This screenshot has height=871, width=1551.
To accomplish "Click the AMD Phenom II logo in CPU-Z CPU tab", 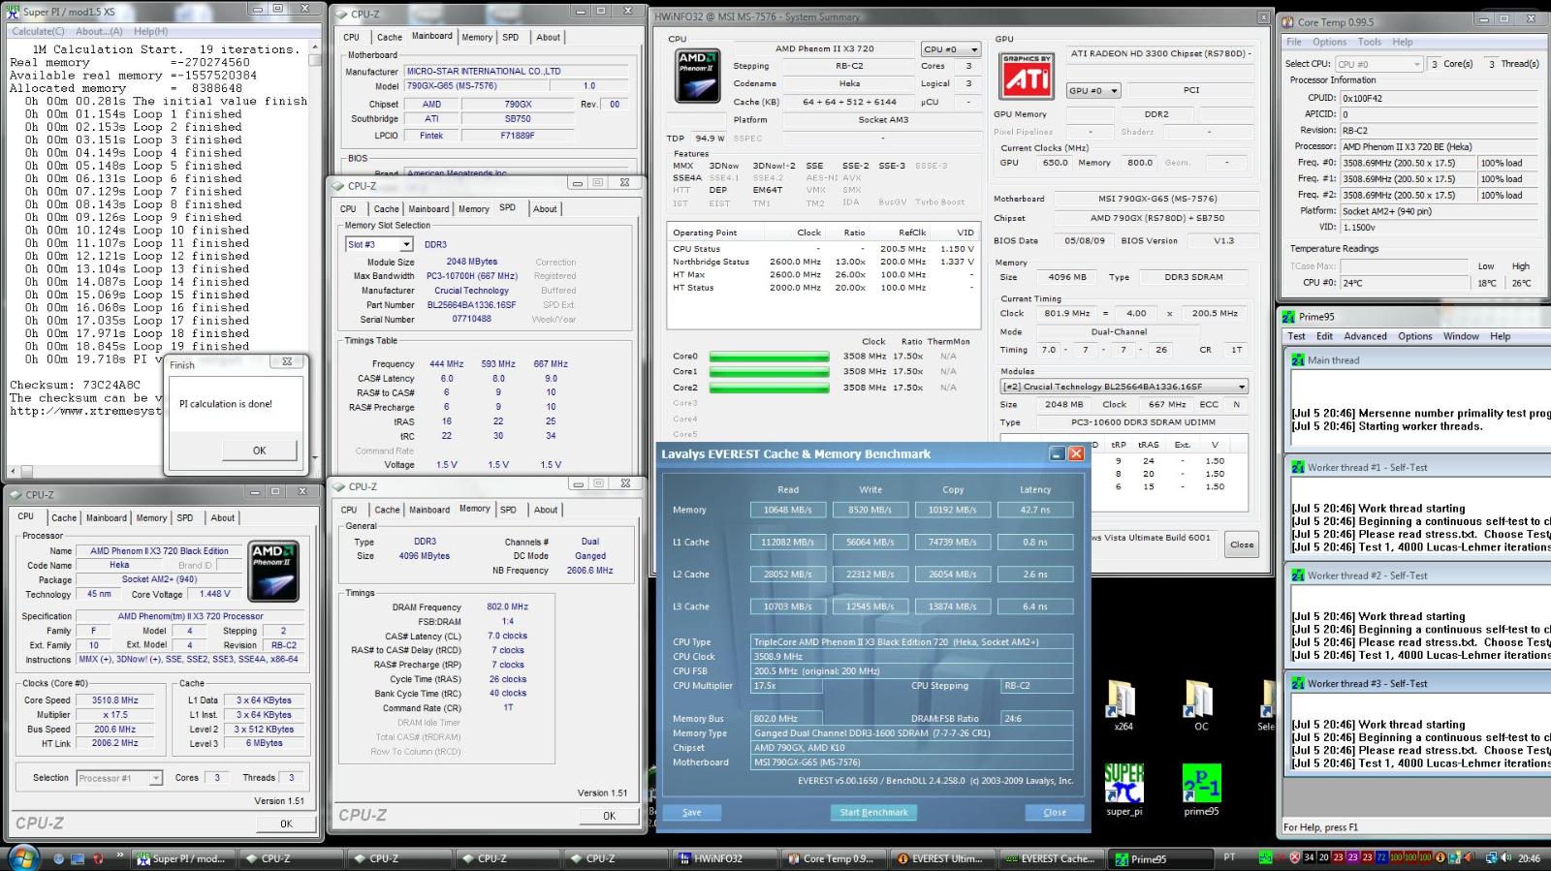I will [273, 571].
